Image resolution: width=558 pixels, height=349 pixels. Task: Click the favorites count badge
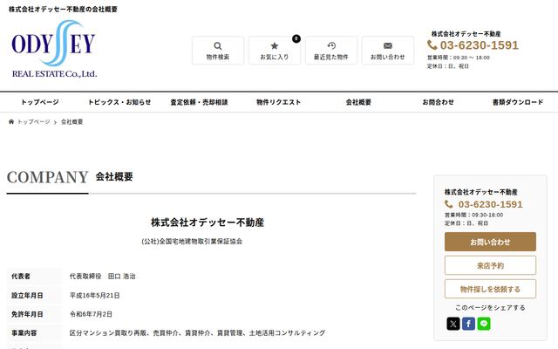point(296,38)
